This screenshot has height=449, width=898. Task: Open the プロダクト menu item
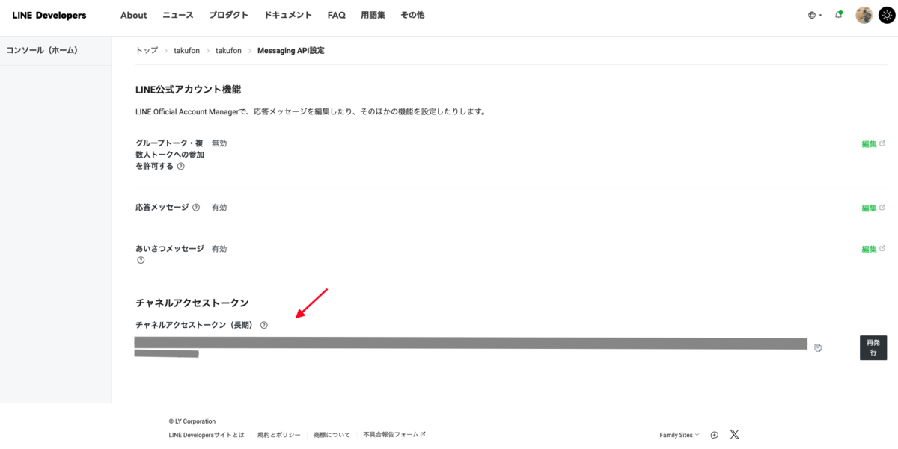229,15
